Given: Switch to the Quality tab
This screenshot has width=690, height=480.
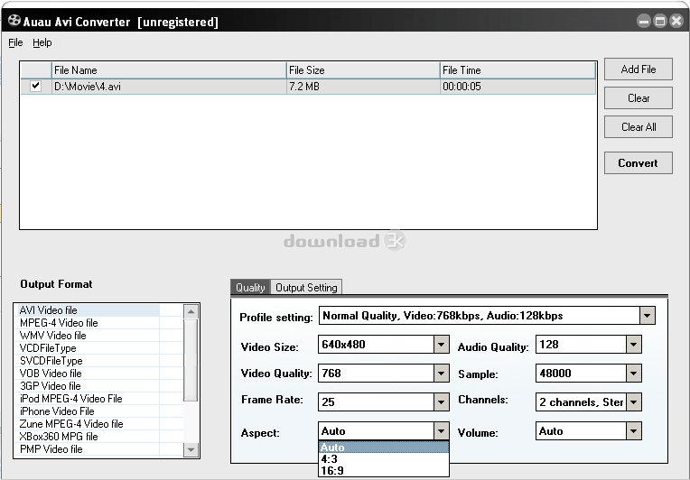Looking at the screenshot, I should coord(250,288).
